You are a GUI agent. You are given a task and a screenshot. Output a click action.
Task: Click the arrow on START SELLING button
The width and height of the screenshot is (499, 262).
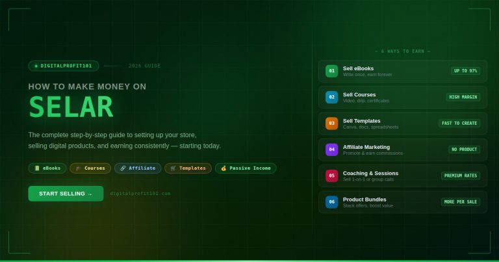tap(90, 194)
